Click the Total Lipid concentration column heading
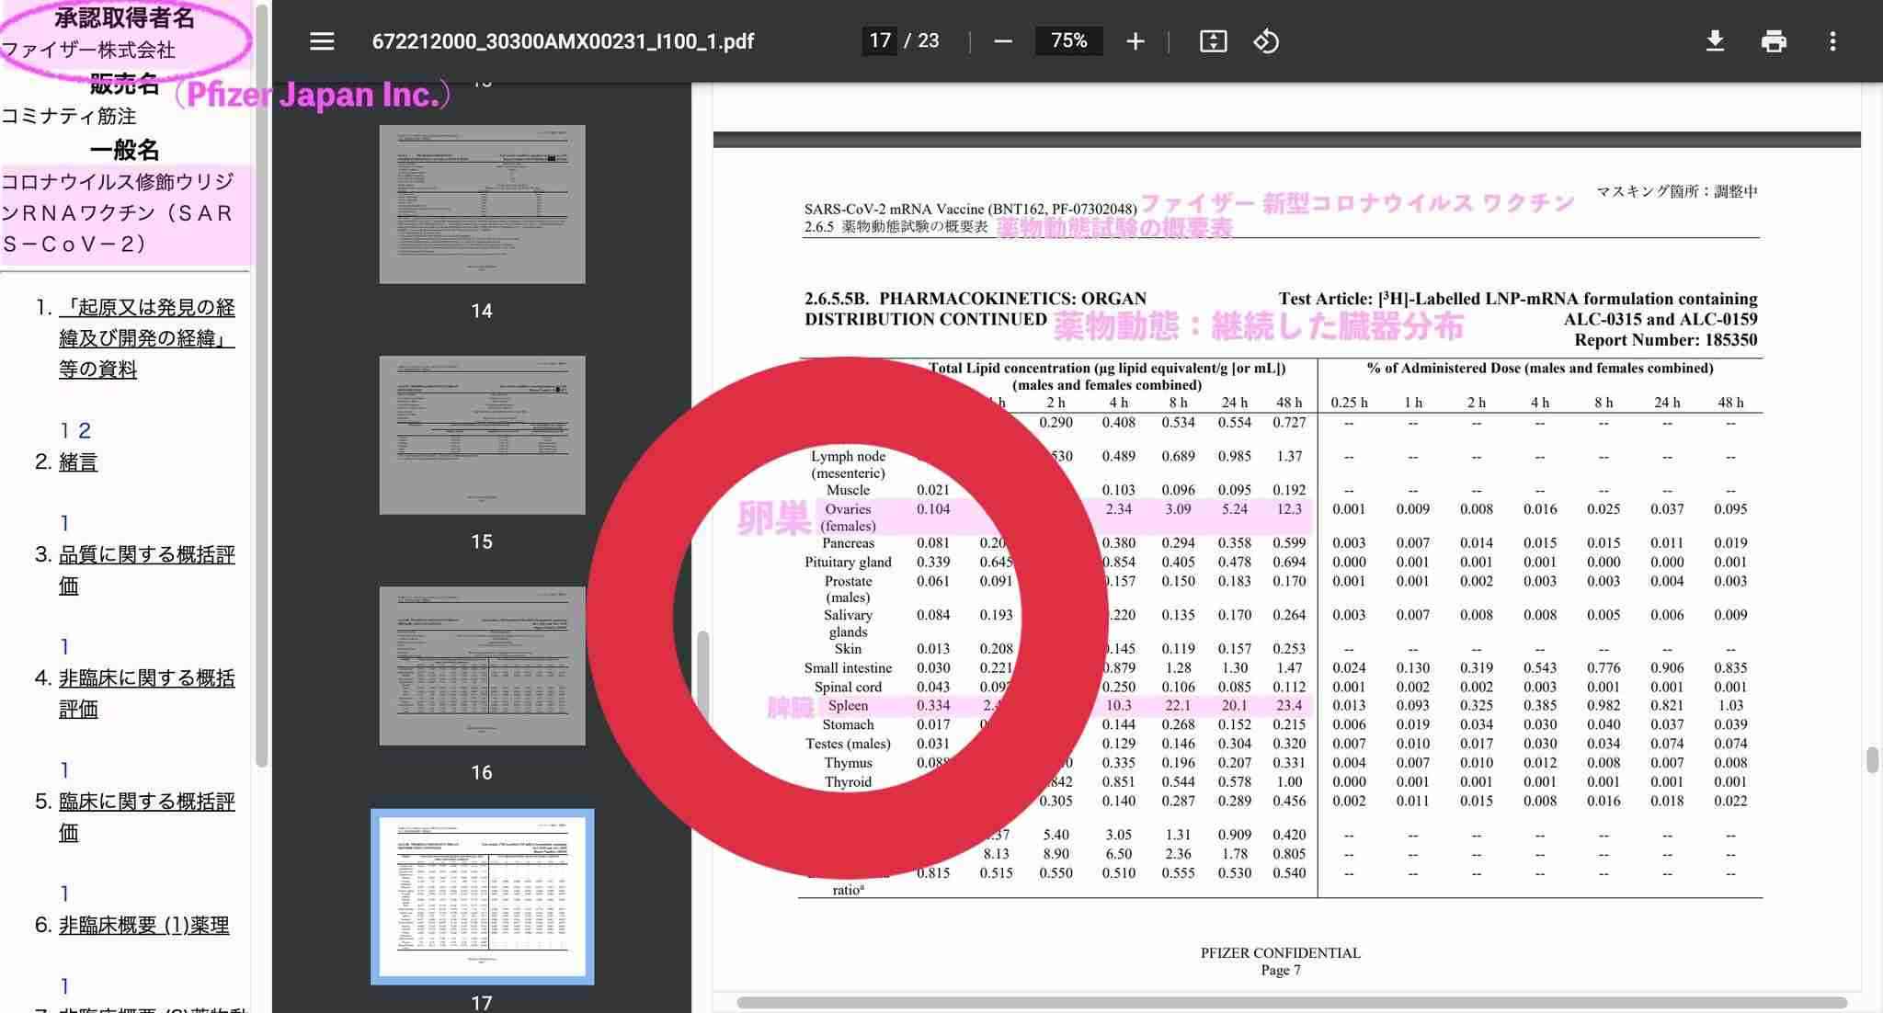The width and height of the screenshot is (1883, 1013). (x=1107, y=376)
